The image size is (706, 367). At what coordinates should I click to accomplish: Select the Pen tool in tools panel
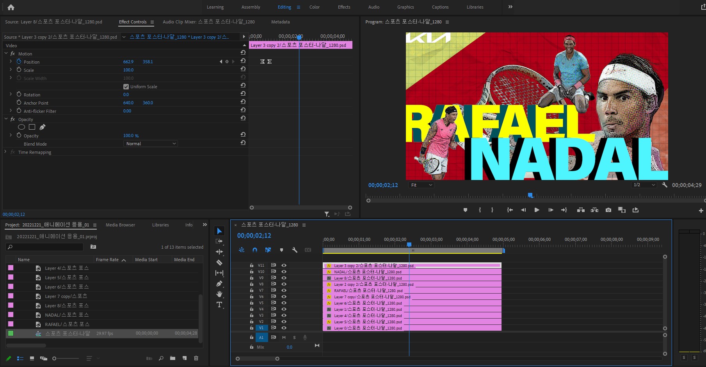click(219, 283)
